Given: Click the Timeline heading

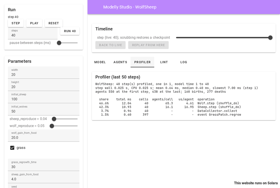Looking at the screenshot, I should pos(104,29).
